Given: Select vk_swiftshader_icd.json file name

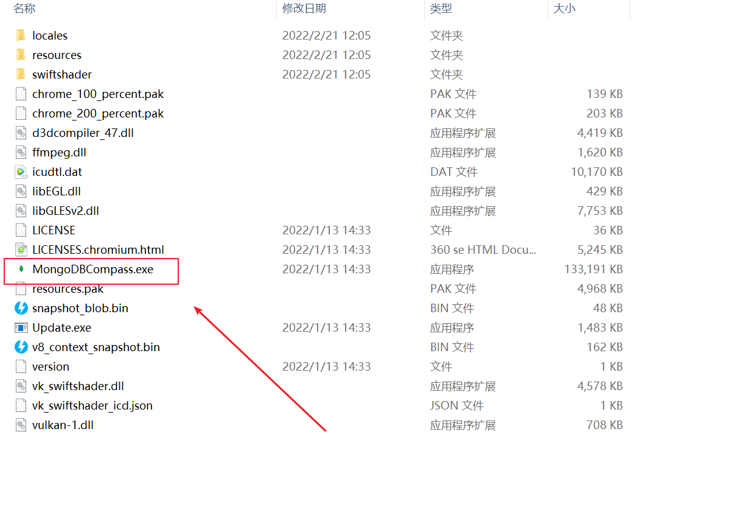Looking at the screenshot, I should [x=92, y=405].
